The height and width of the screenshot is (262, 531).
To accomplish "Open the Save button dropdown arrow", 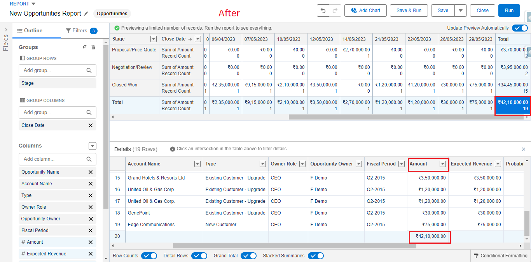I will 461,11.
